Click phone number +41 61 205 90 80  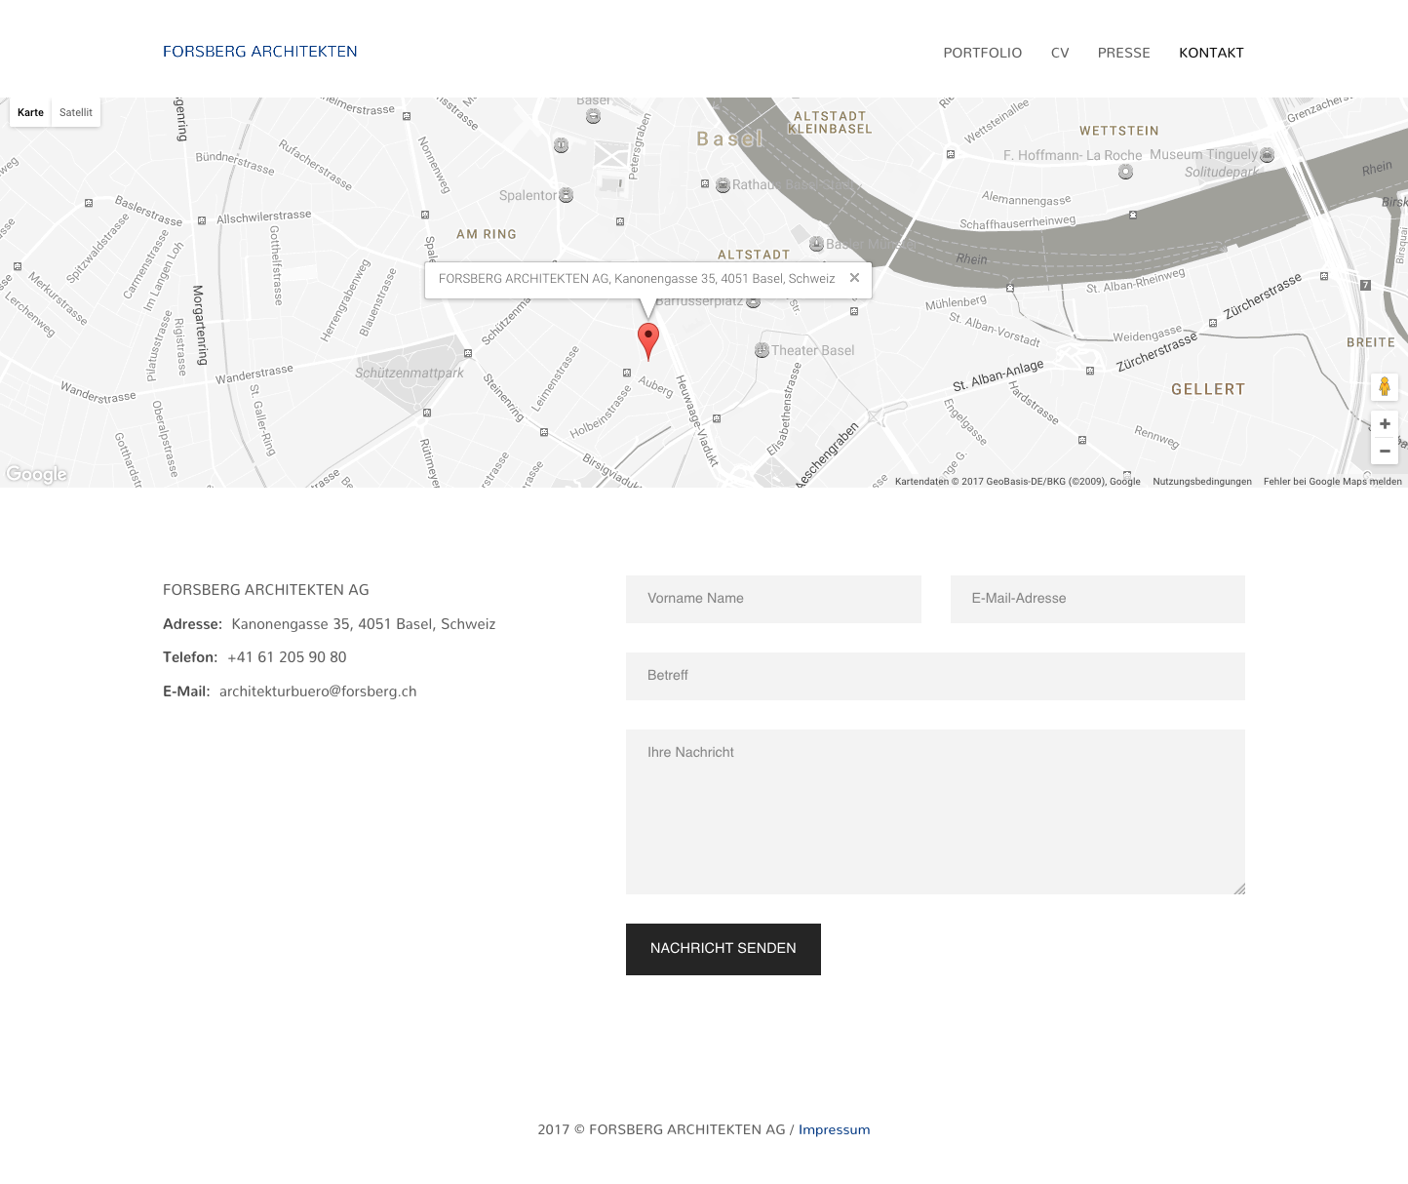pos(287,657)
